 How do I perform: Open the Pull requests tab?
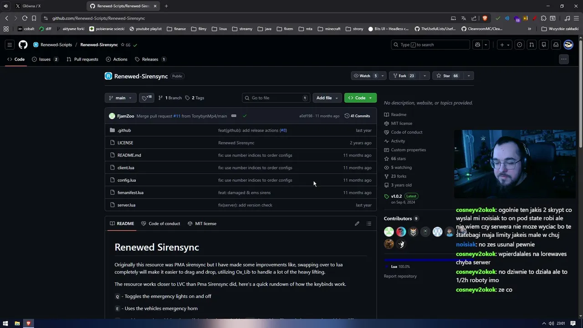click(x=82, y=59)
